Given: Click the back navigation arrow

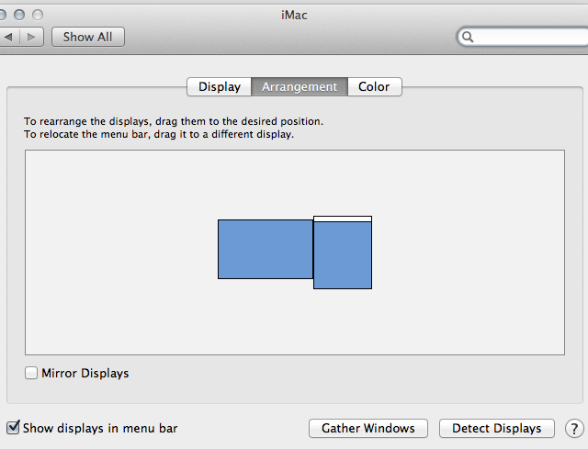Looking at the screenshot, I should coord(8,38).
